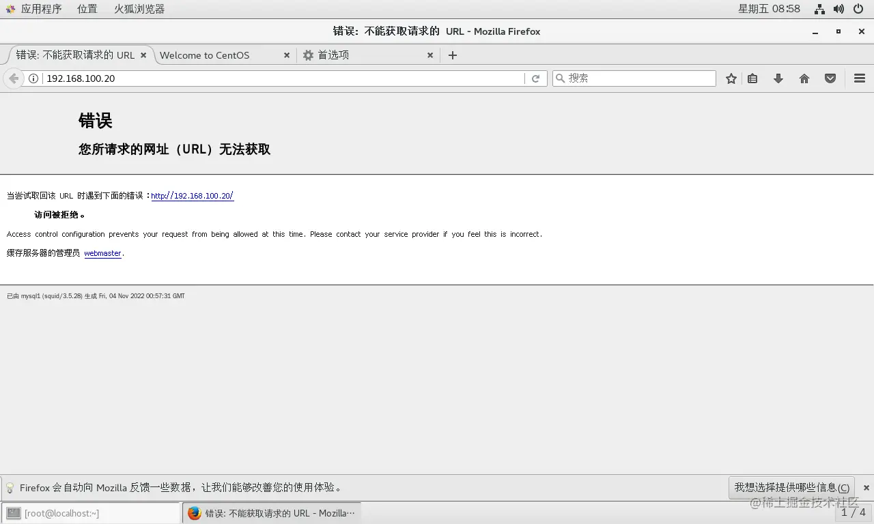The image size is (874, 524).
Task: Open the network status tray icon
Action: tap(819, 9)
